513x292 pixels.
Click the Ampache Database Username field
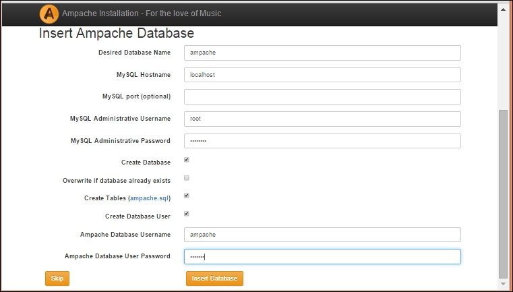pos(322,235)
